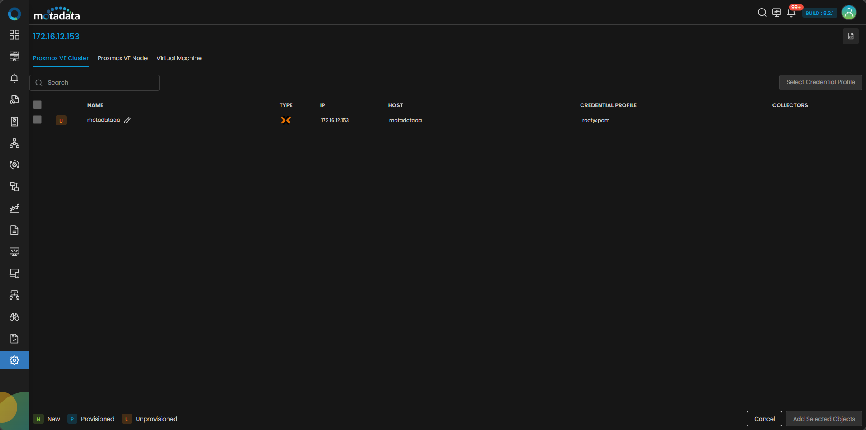Click Add Selected Objects button
Viewport: 866px width, 430px height.
click(824, 419)
